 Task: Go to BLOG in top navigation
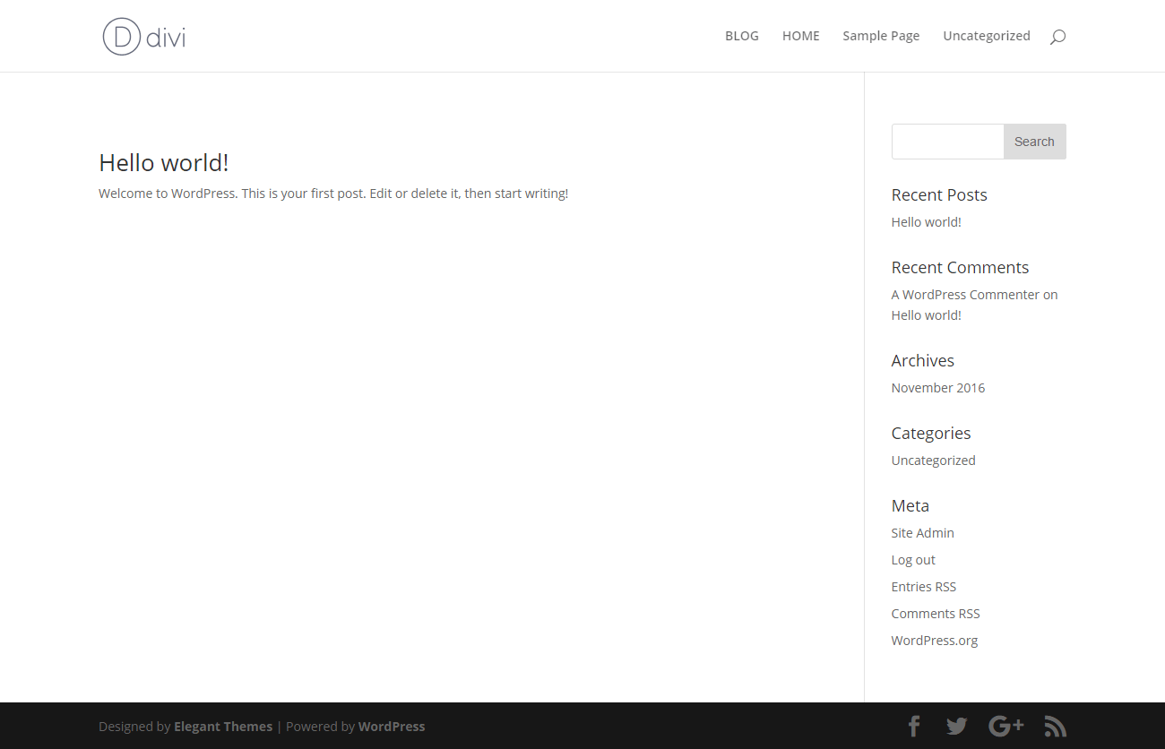(x=742, y=36)
